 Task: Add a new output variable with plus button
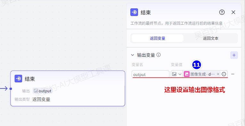[x=234, y=55]
